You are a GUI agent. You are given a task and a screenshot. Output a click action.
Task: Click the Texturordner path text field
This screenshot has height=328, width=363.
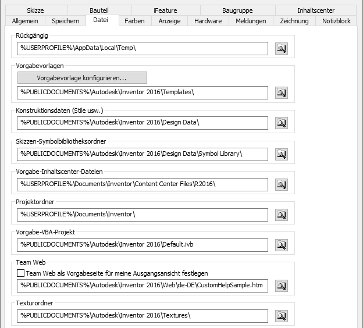click(x=143, y=316)
